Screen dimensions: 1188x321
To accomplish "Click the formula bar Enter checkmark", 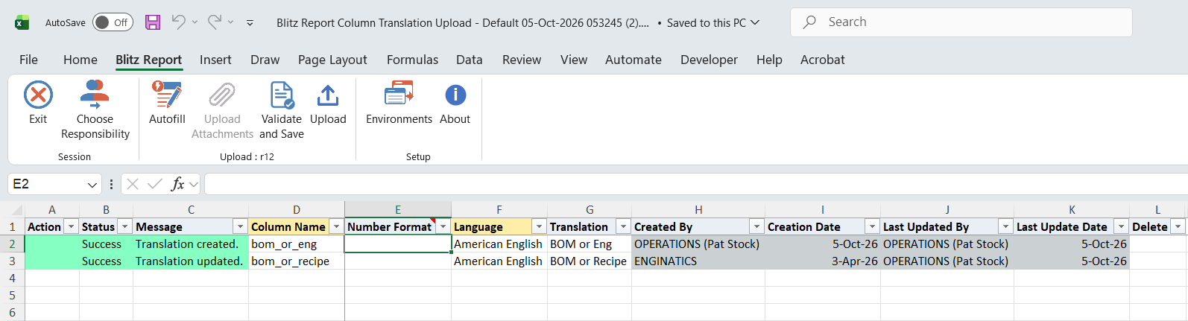I will click(x=155, y=184).
